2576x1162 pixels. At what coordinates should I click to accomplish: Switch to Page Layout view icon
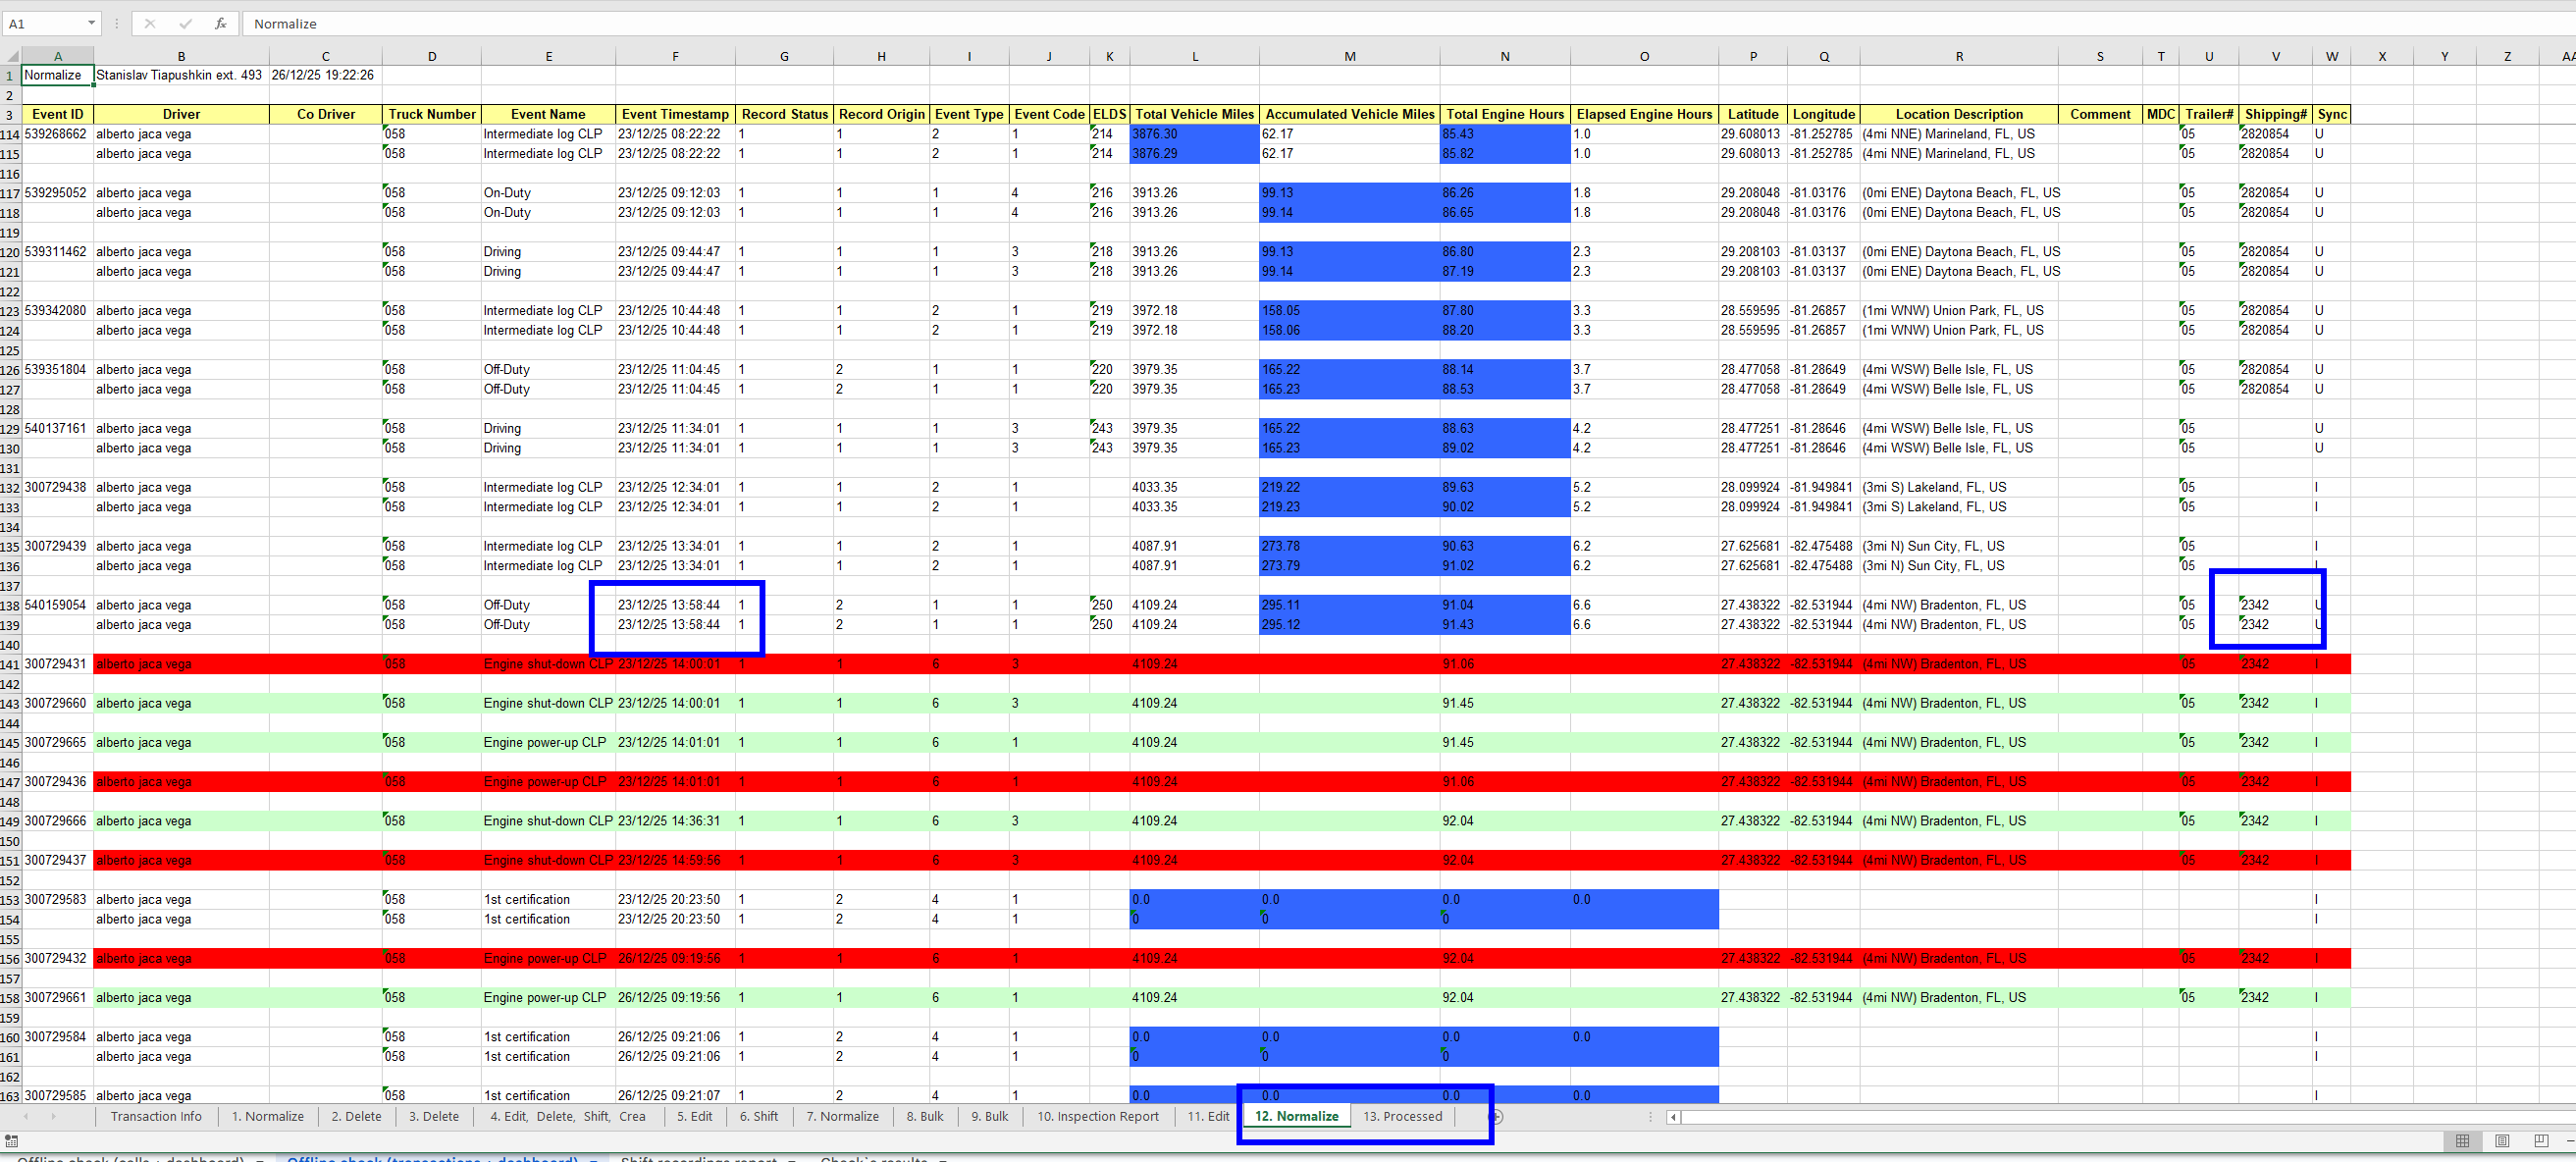click(2502, 1141)
